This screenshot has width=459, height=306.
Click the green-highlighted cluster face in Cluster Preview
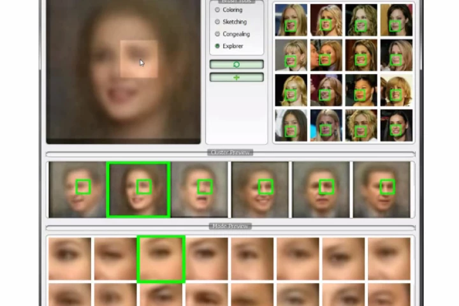(x=138, y=189)
